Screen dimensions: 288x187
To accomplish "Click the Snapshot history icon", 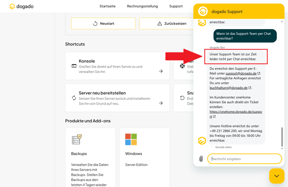I will click(x=182, y=98).
